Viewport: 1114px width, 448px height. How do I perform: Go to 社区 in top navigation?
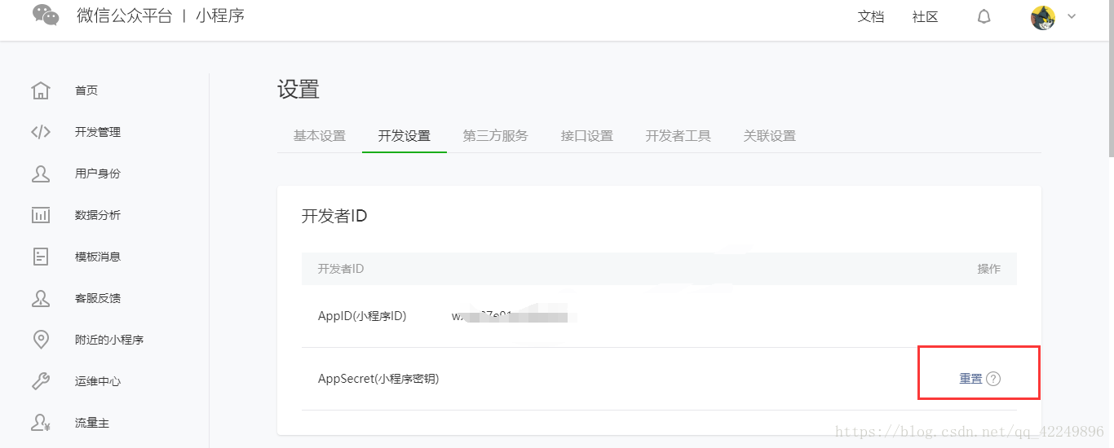pos(926,17)
